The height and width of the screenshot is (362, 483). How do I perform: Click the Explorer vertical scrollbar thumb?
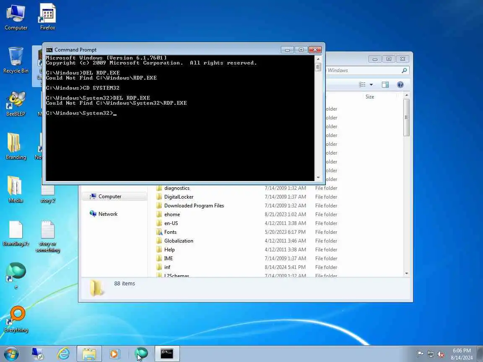click(407, 117)
